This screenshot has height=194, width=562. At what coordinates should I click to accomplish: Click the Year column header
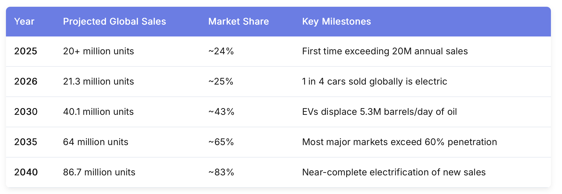click(x=24, y=22)
